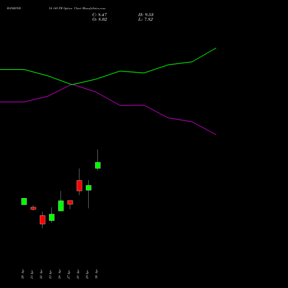
Task: Click the right end of the green line
Action: 216,48
